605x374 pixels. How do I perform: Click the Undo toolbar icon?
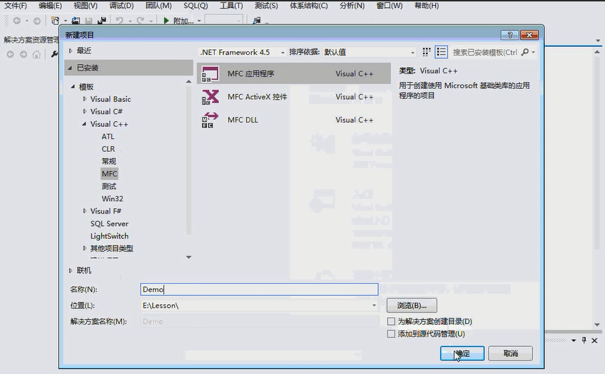pos(120,21)
